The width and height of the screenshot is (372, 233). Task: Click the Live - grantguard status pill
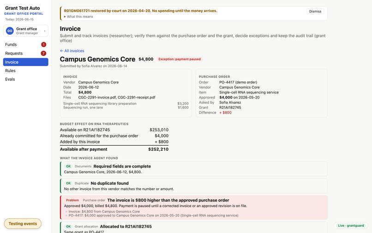coord(351,226)
